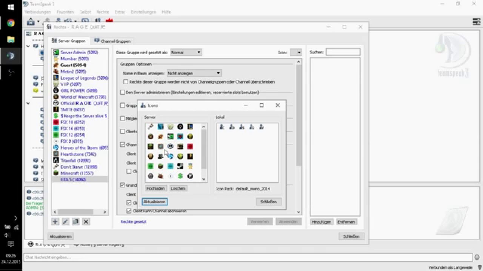Screen dimensions: 483x271
Task: Click the down arrow of the rights panel scrollbar
Action: (x=298, y=212)
